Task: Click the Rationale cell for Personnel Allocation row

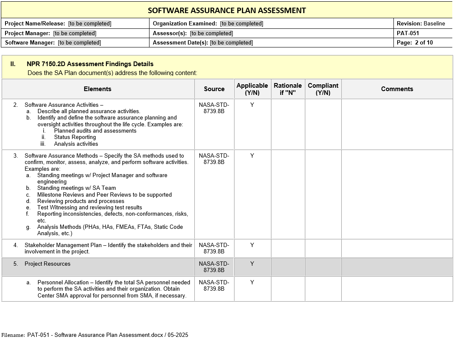Action: pyautogui.click(x=288, y=289)
